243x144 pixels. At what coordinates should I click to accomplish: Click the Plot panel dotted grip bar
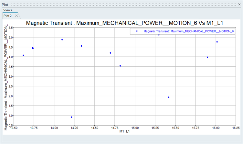123,5
